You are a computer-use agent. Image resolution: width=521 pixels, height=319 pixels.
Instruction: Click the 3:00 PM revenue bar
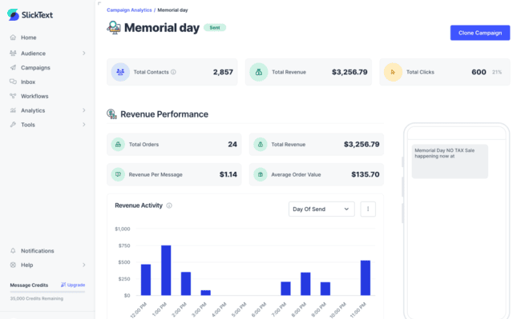pyautogui.click(x=206, y=293)
